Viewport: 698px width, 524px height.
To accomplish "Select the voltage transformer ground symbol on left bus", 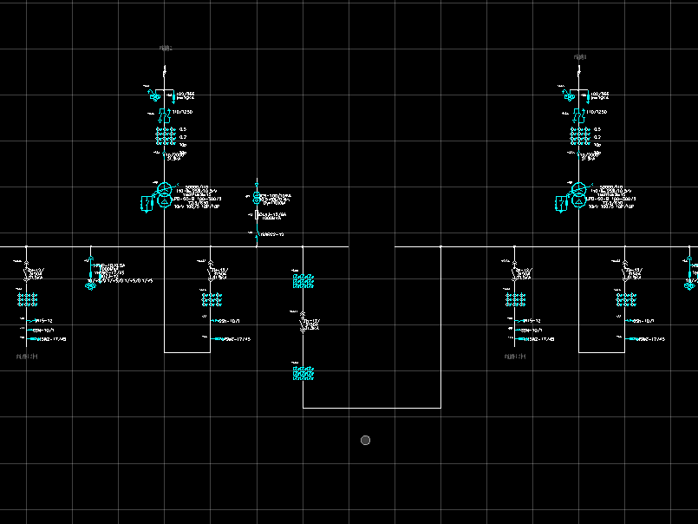I will point(89,285).
